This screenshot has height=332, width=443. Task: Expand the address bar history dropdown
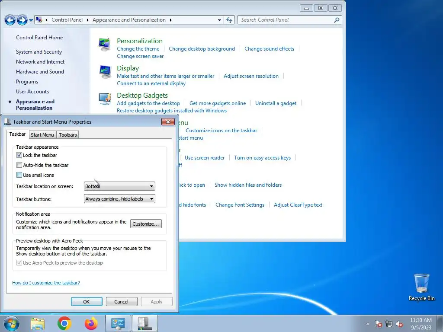coord(219,20)
